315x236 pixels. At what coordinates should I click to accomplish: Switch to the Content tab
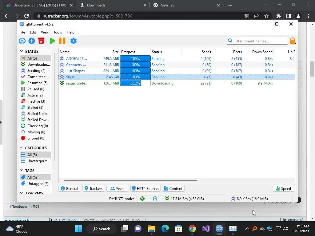tap(173, 188)
